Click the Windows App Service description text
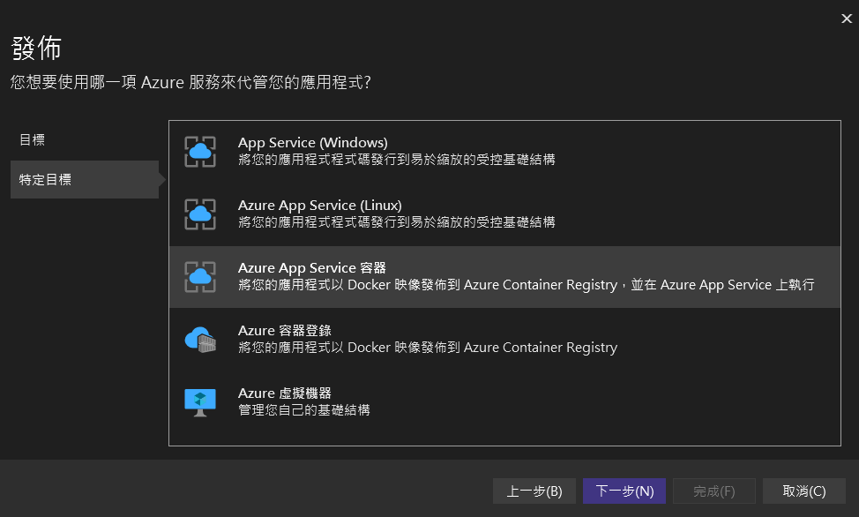The width and height of the screenshot is (859, 517). pos(396,160)
